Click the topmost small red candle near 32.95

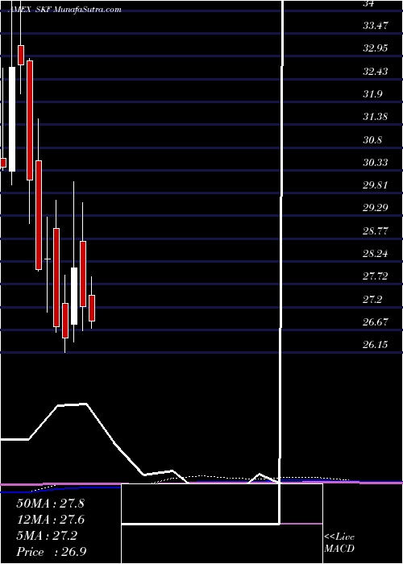click(x=21, y=55)
